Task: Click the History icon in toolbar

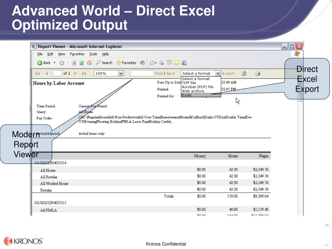Action: (143, 63)
